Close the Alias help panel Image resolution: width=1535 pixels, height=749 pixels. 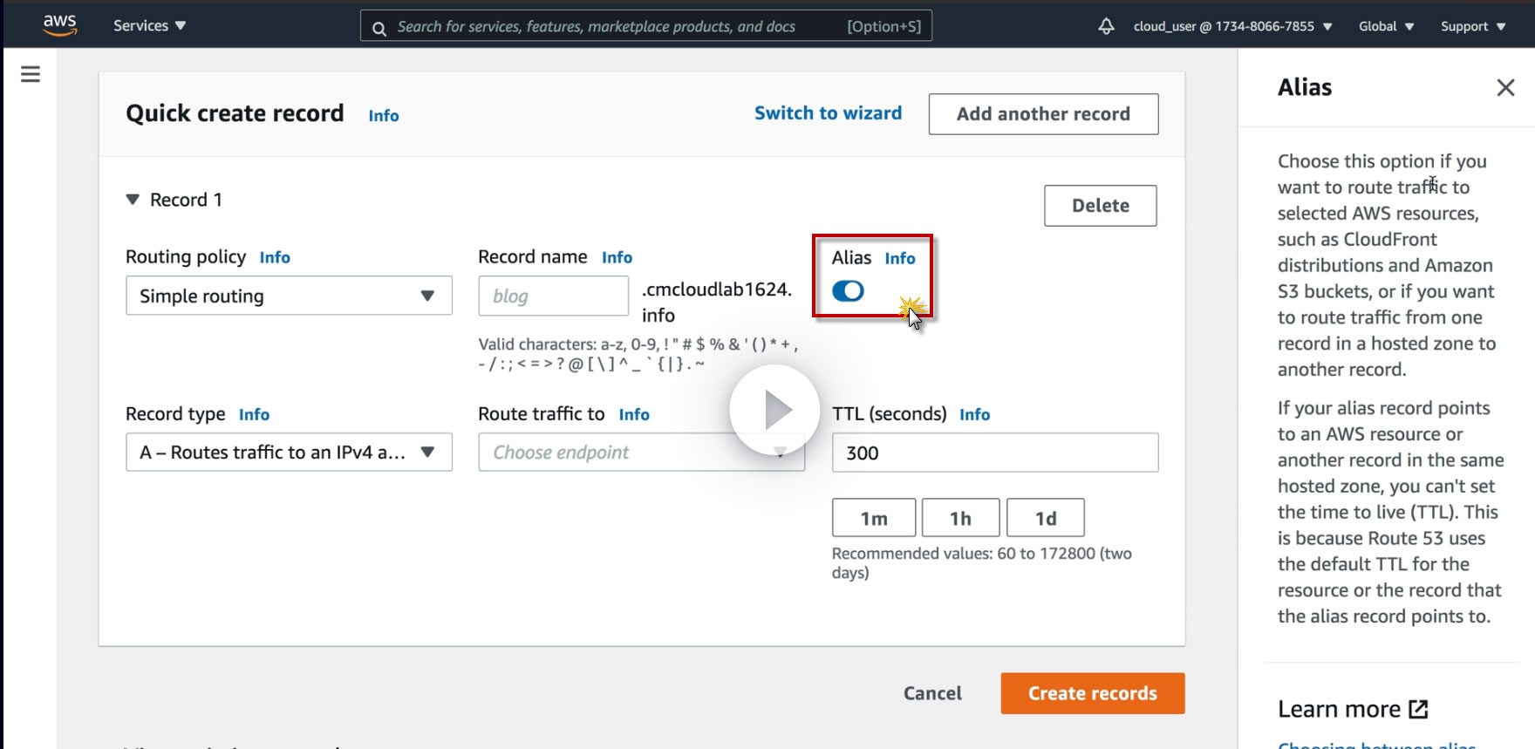pos(1505,87)
